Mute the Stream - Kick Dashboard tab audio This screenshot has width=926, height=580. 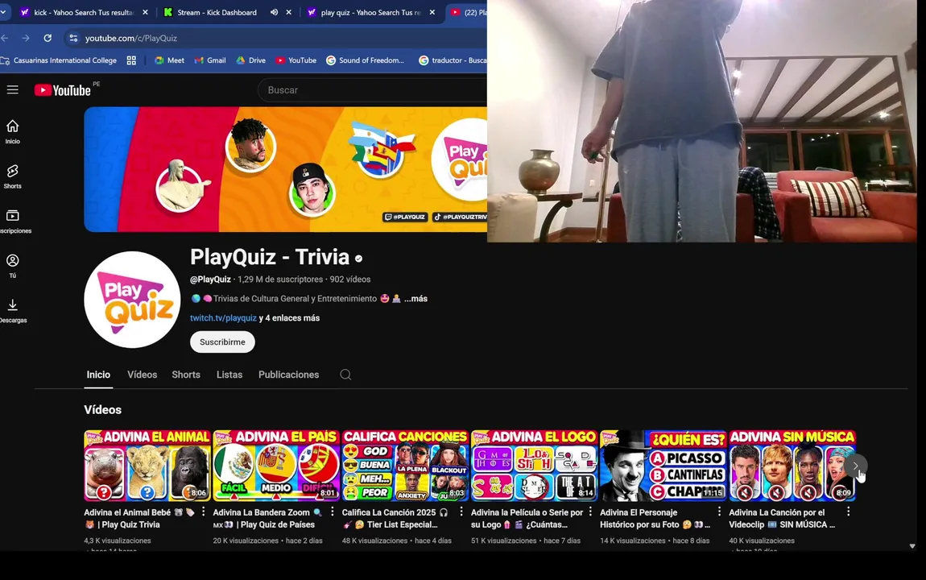coord(274,12)
